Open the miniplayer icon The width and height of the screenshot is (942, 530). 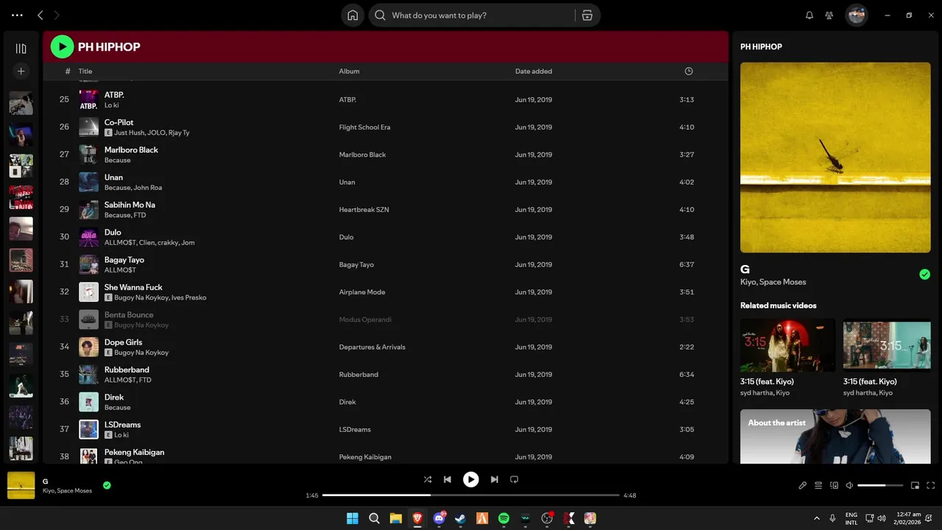tap(916, 486)
